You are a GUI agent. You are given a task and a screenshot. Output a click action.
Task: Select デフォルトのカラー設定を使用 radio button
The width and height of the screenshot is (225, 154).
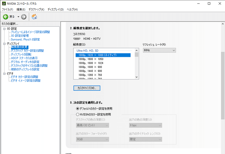click(78, 109)
